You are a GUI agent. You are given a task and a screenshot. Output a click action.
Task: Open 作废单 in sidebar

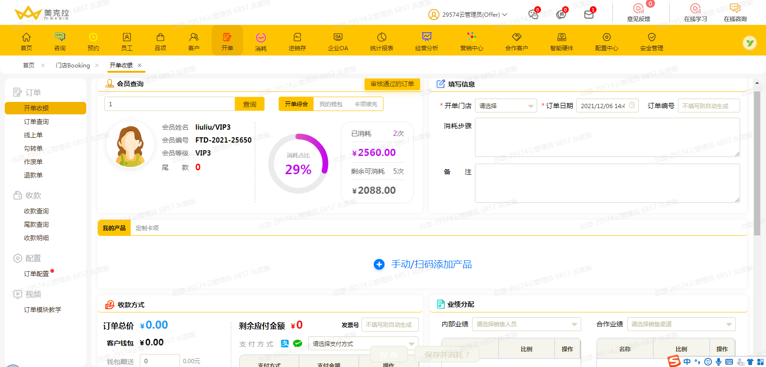pyautogui.click(x=33, y=162)
